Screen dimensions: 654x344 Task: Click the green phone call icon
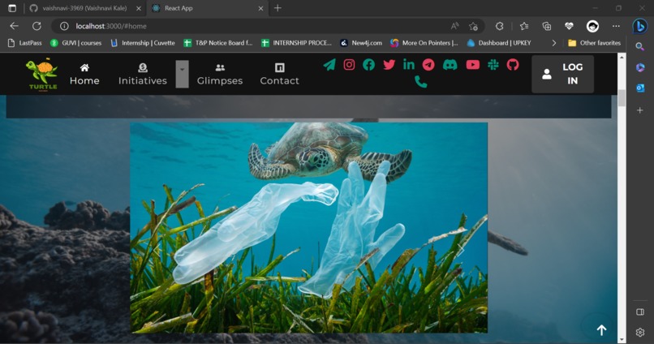click(421, 82)
